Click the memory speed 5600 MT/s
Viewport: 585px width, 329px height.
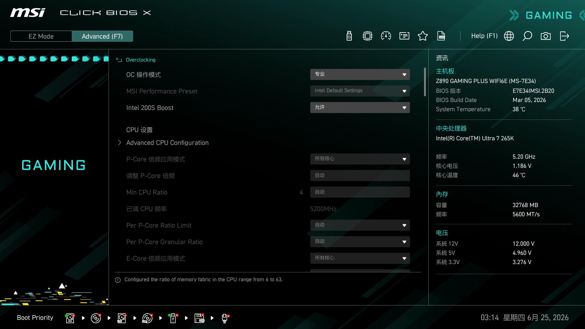pyautogui.click(x=526, y=214)
